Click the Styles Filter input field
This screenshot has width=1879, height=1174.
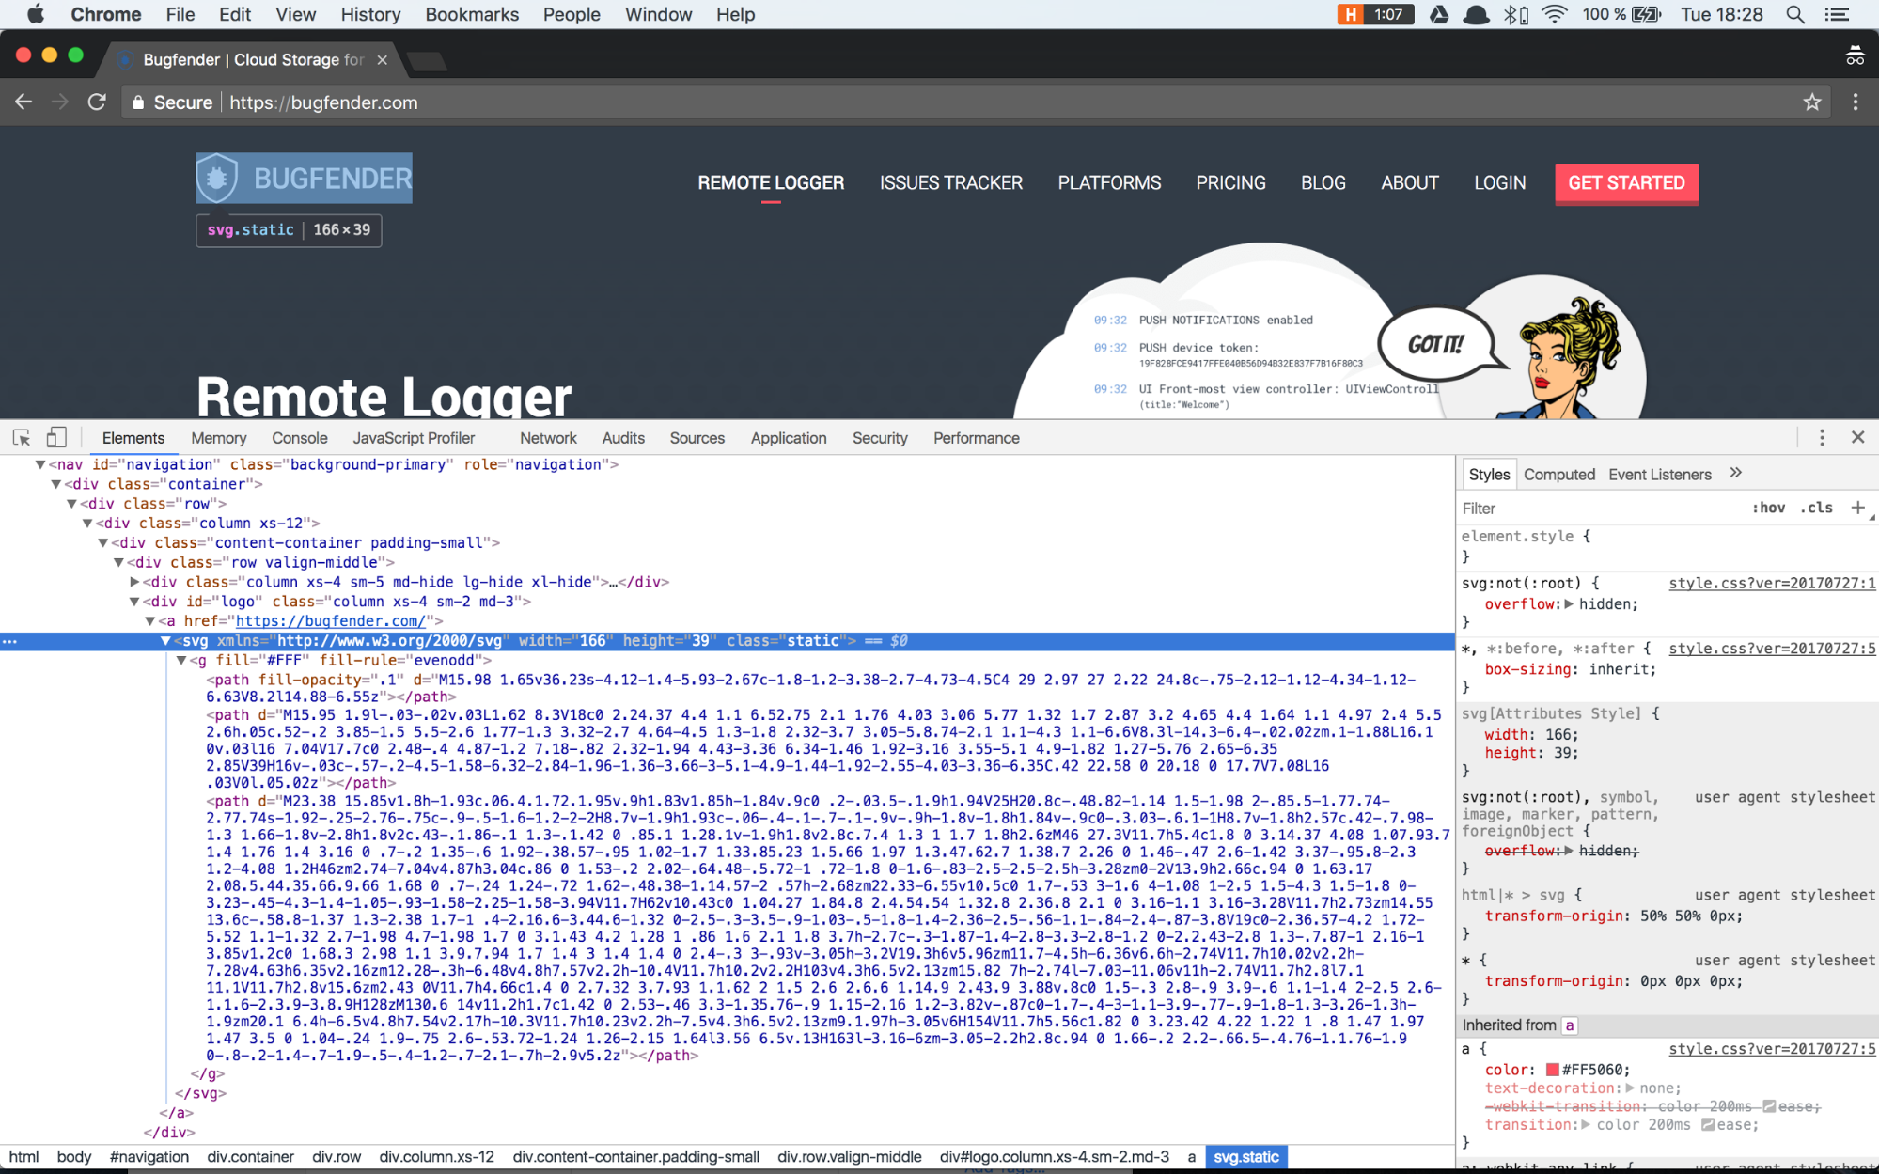coord(1598,509)
